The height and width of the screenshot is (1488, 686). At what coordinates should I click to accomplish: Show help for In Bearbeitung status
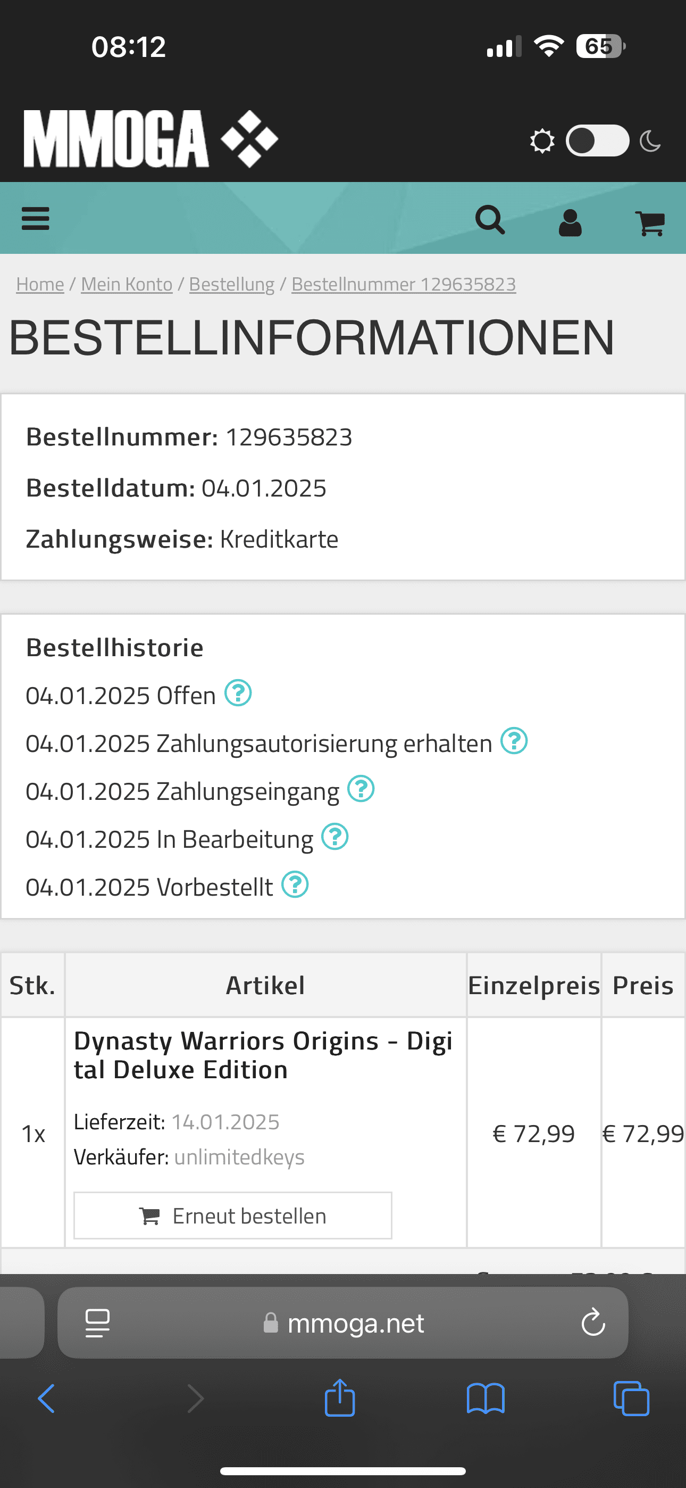click(x=335, y=837)
